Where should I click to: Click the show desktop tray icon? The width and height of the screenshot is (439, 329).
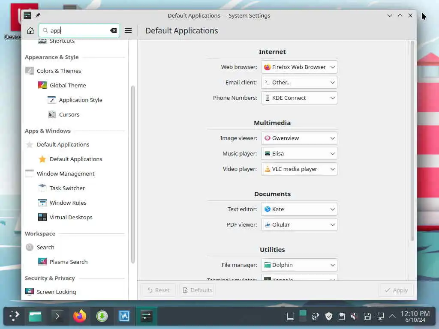click(x=291, y=316)
